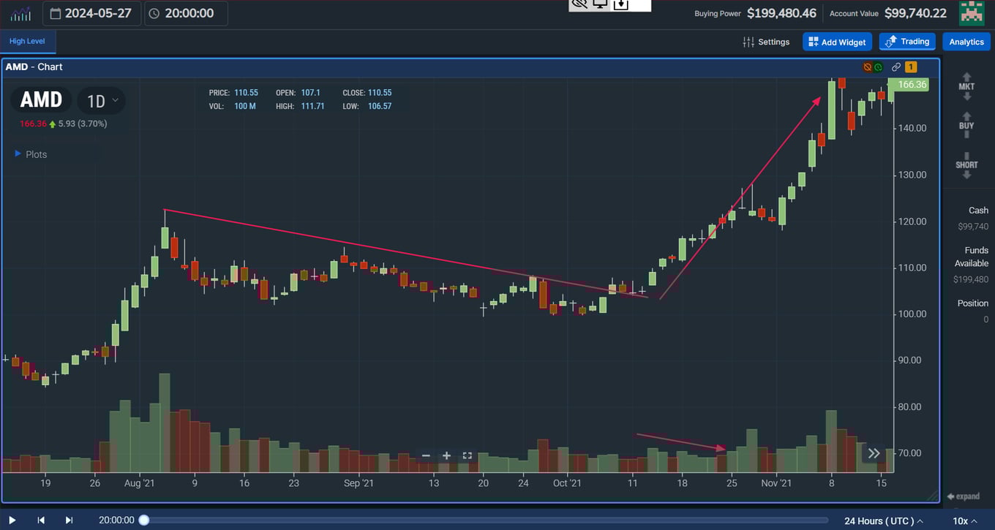995x530 pixels.
Task: Open the Analytics tab
Action: [x=966, y=42]
